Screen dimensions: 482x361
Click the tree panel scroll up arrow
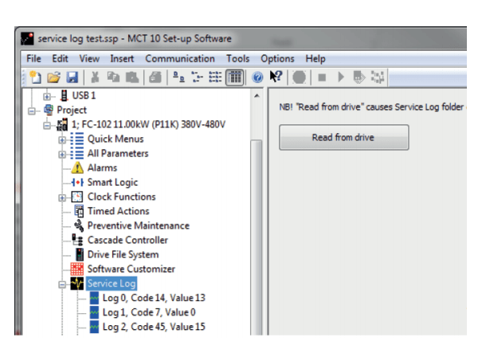click(x=256, y=96)
